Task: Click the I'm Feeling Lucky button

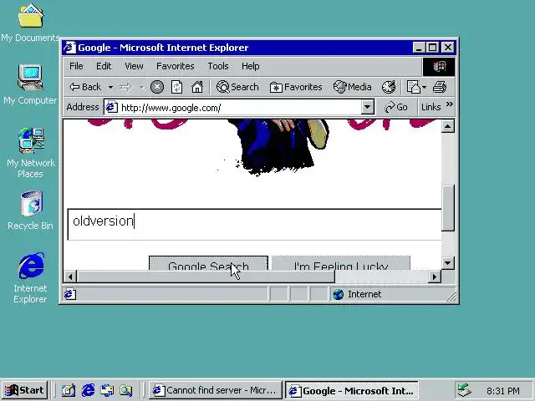Action: tap(341, 263)
